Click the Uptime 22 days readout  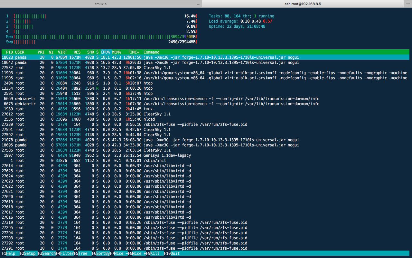pos(237,26)
